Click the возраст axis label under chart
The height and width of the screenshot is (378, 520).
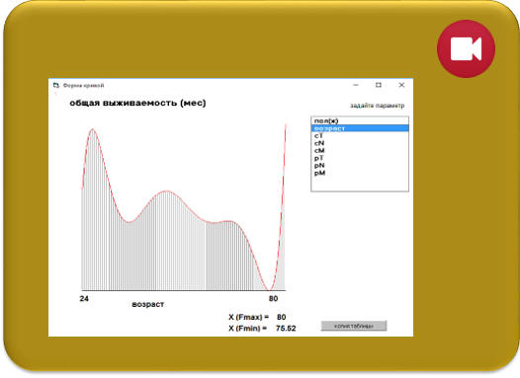pos(148,304)
